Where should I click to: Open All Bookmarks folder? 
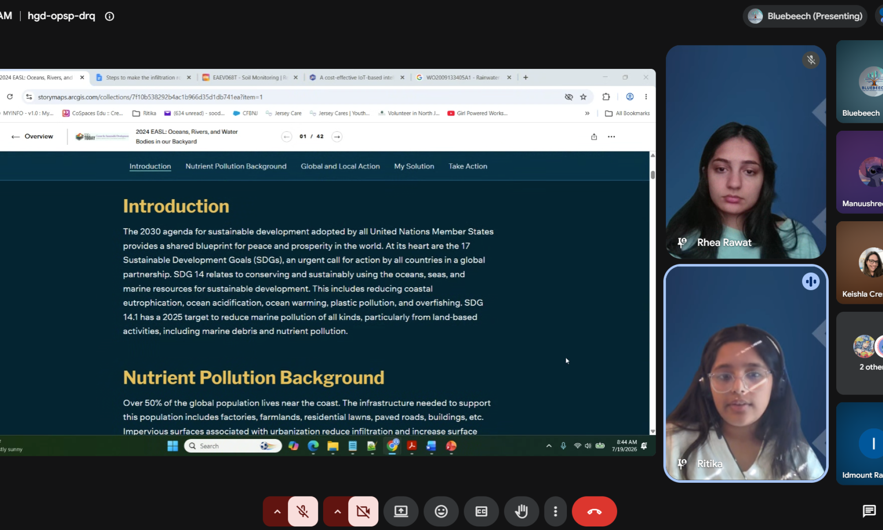[627, 114]
